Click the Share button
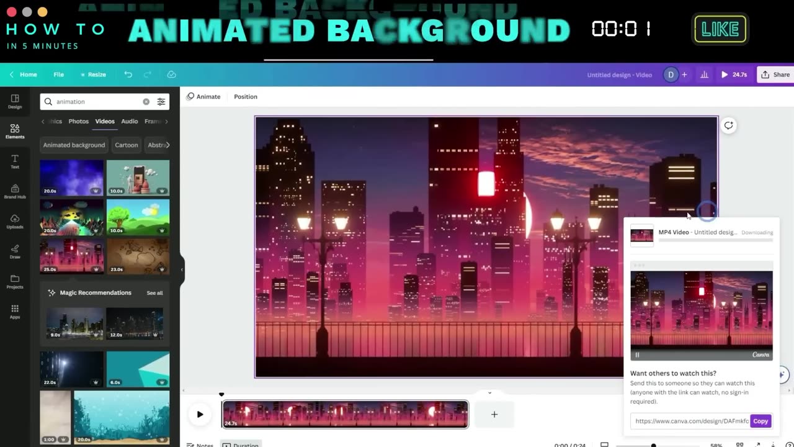Screen dimensions: 794x447 click(x=775, y=74)
